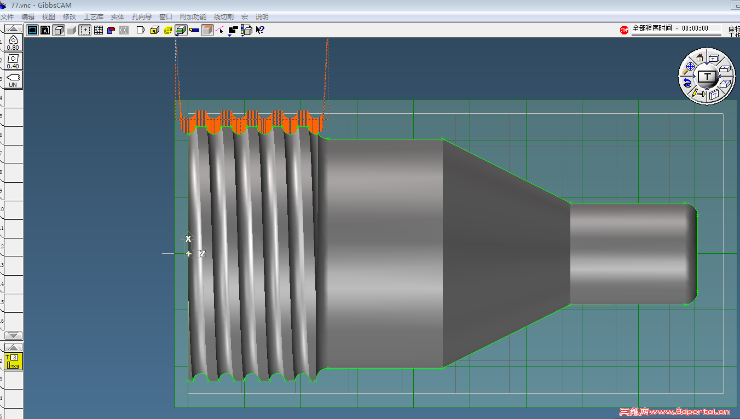Toggle the grid display icon

[x=98, y=30]
